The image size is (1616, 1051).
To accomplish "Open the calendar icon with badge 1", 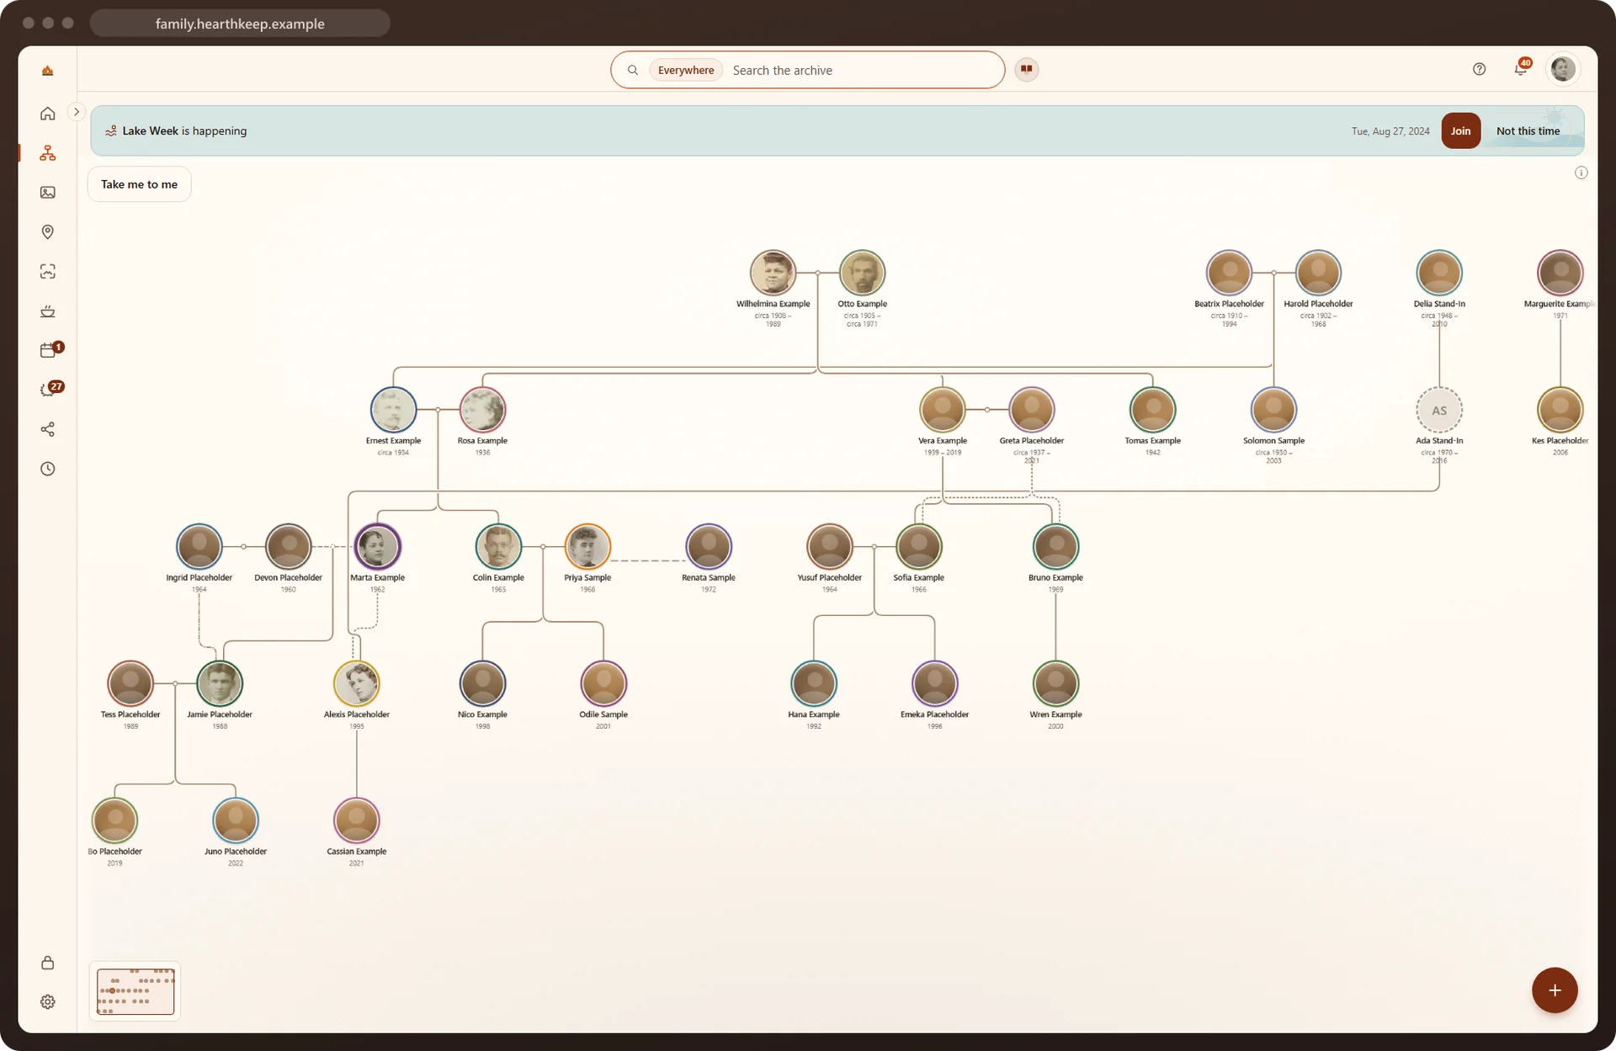I will click(48, 350).
